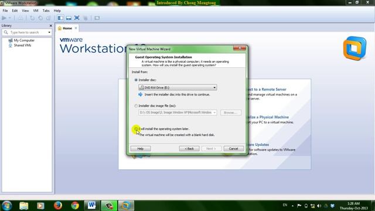Toggle the thumbnail bar view icon
This screenshot has height=211, width=375.
point(69,18)
